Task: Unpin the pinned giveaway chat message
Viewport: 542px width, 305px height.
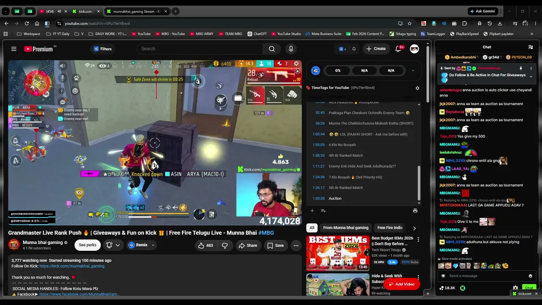Action: 521,68
